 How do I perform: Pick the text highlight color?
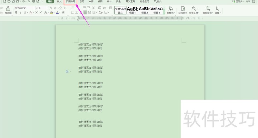[x=52, y=13]
